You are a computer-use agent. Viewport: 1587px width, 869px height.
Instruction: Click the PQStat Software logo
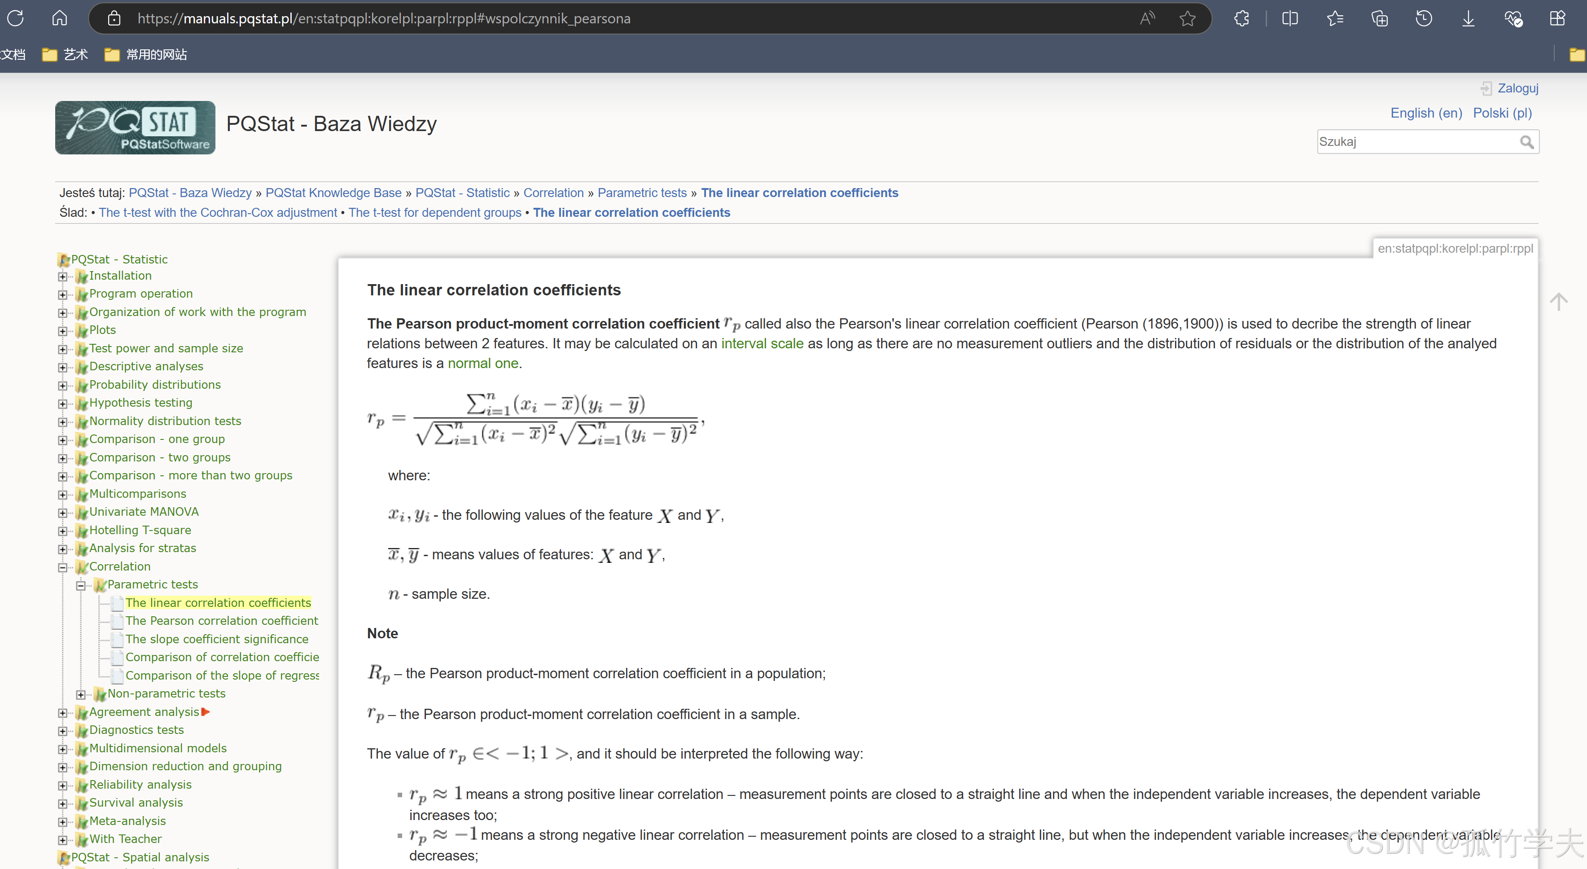coord(135,127)
